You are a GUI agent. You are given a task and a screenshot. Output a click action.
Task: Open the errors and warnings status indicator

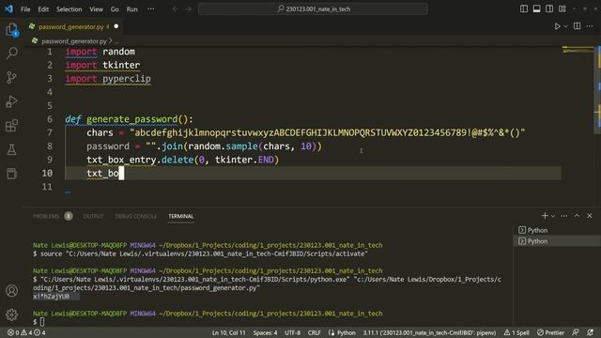(26, 332)
